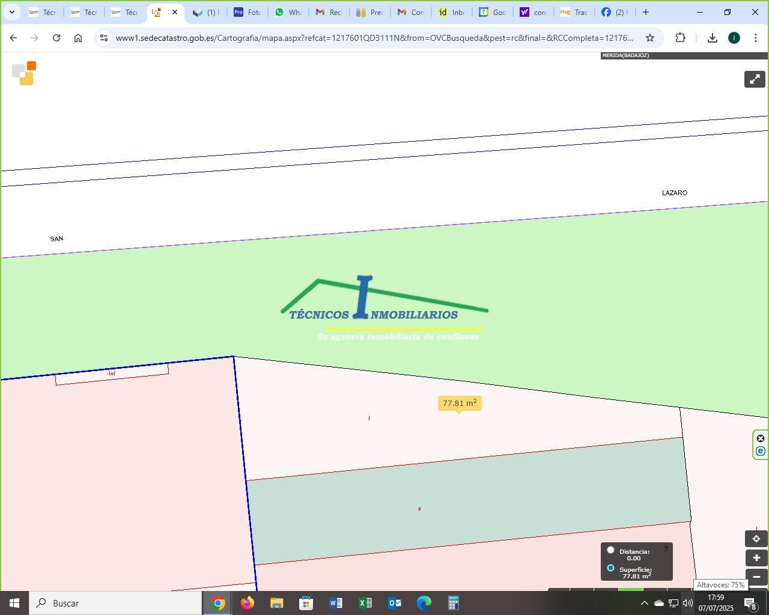Open the OneDrive cloud tray icon
This screenshot has width=769, height=615.
pos(659,603)
